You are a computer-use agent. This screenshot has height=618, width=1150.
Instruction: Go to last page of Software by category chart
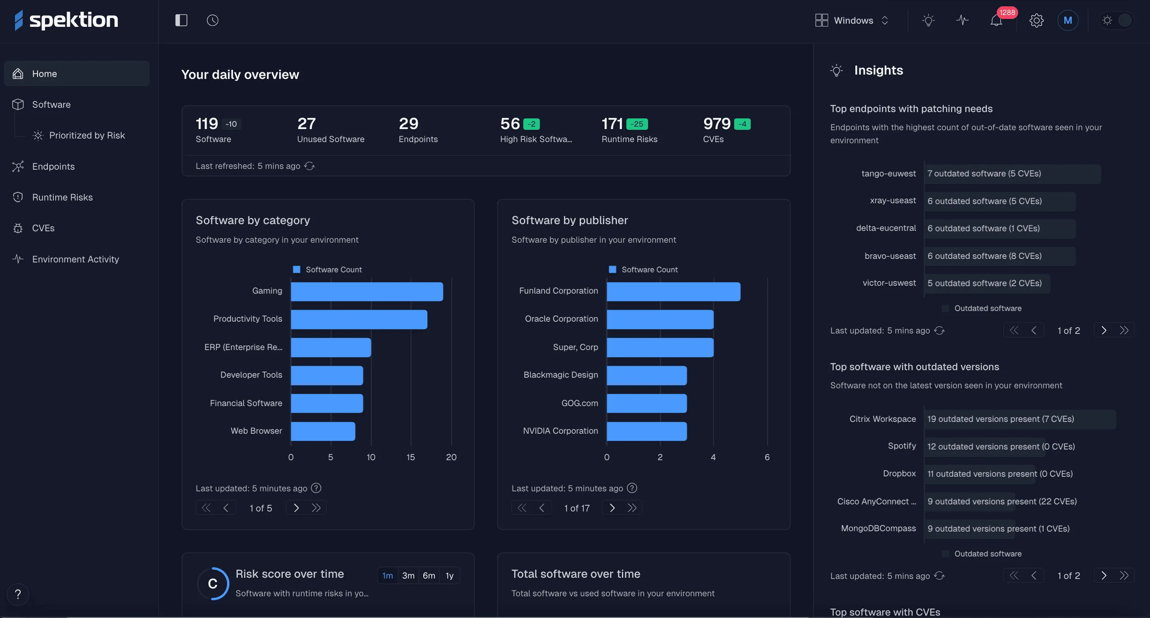click(x=316, y=508)
